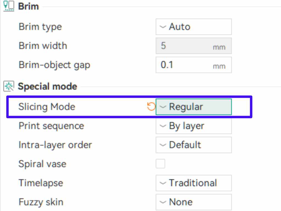Viewport: 281px width, 211px height.
Task: Open the Slicing Mode dropdown
Action: 193,107
